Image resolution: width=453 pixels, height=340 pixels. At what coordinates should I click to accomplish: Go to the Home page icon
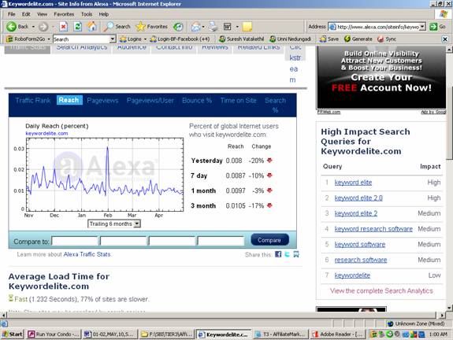coord(92,27)
